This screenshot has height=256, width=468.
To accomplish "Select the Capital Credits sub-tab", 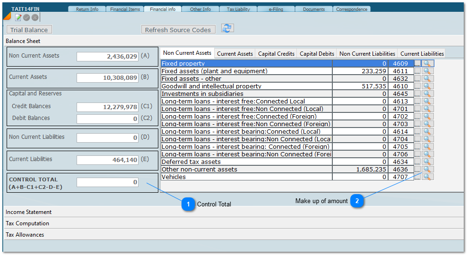I will (276, 53).
